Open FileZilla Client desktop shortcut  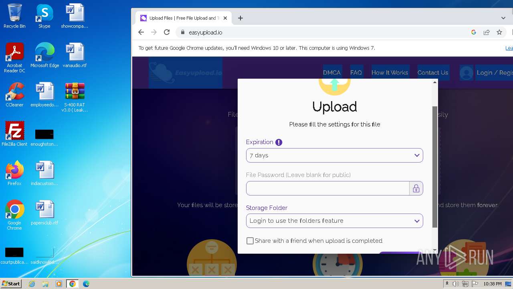tap(14, 134)
